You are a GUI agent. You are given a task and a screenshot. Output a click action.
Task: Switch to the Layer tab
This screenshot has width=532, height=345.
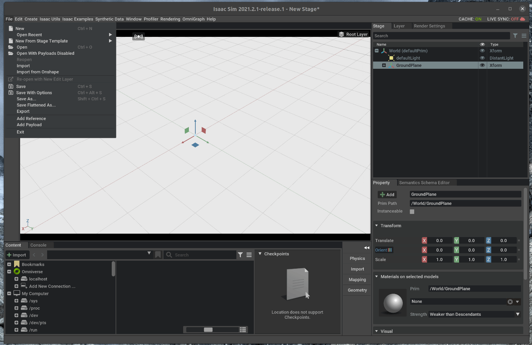[399, 26]
